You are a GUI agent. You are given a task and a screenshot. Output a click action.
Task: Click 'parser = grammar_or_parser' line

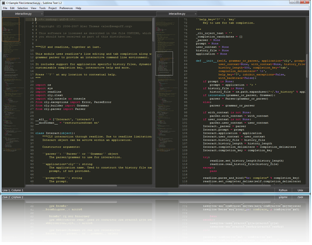[x=232, y=106]
